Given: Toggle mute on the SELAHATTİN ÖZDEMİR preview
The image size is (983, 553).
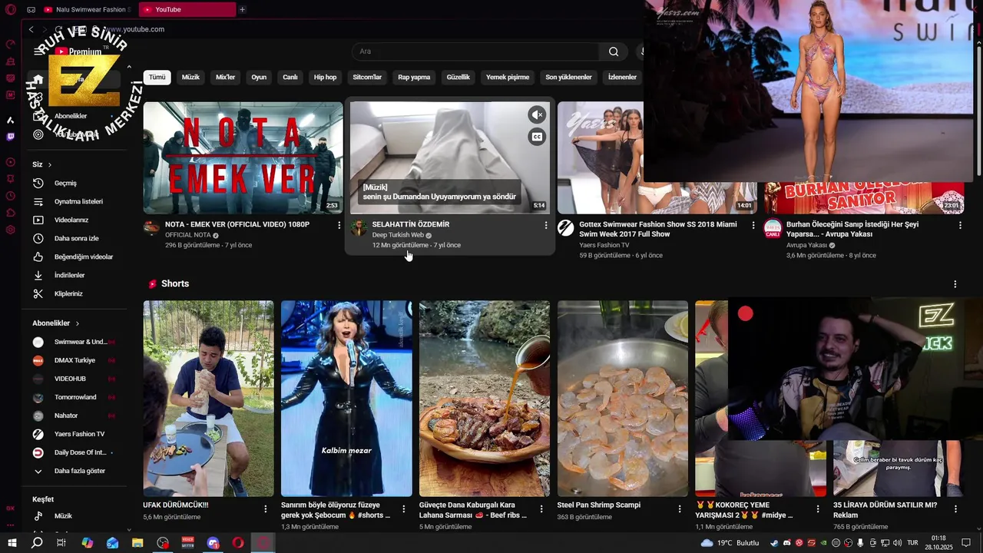Looking at the screenshot, I should (x=537, y=115).
